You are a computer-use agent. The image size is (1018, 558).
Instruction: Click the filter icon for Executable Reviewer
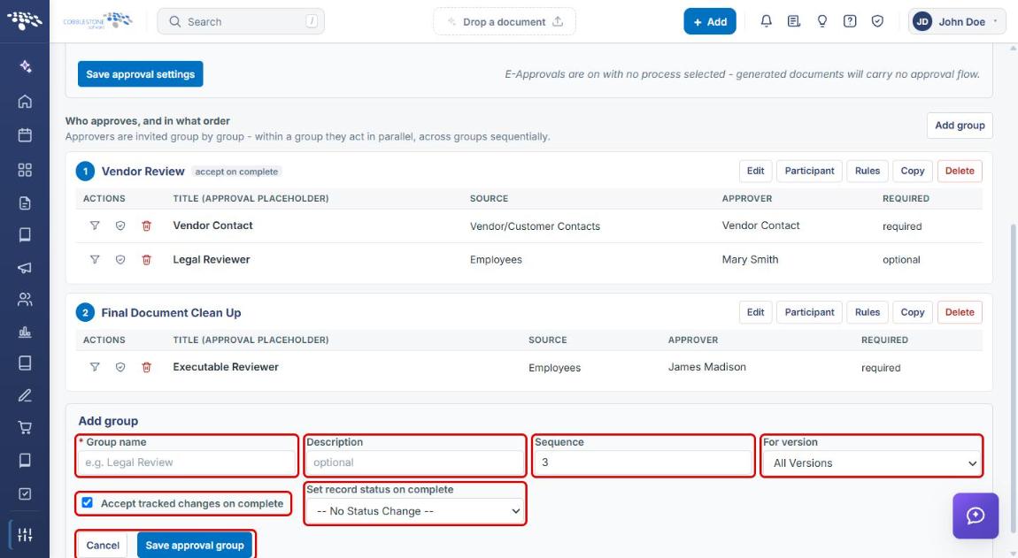tap(95, 367)
